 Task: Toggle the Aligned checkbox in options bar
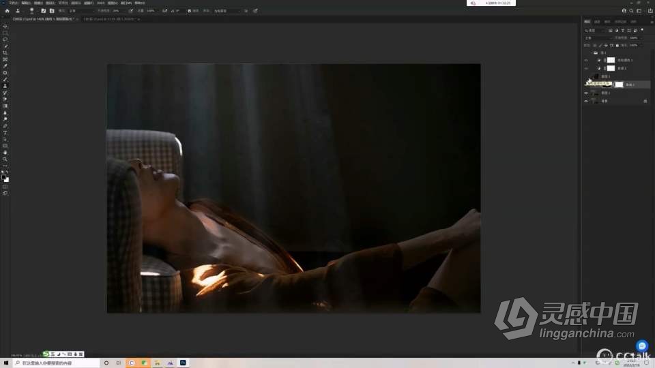tap(189, 11)
